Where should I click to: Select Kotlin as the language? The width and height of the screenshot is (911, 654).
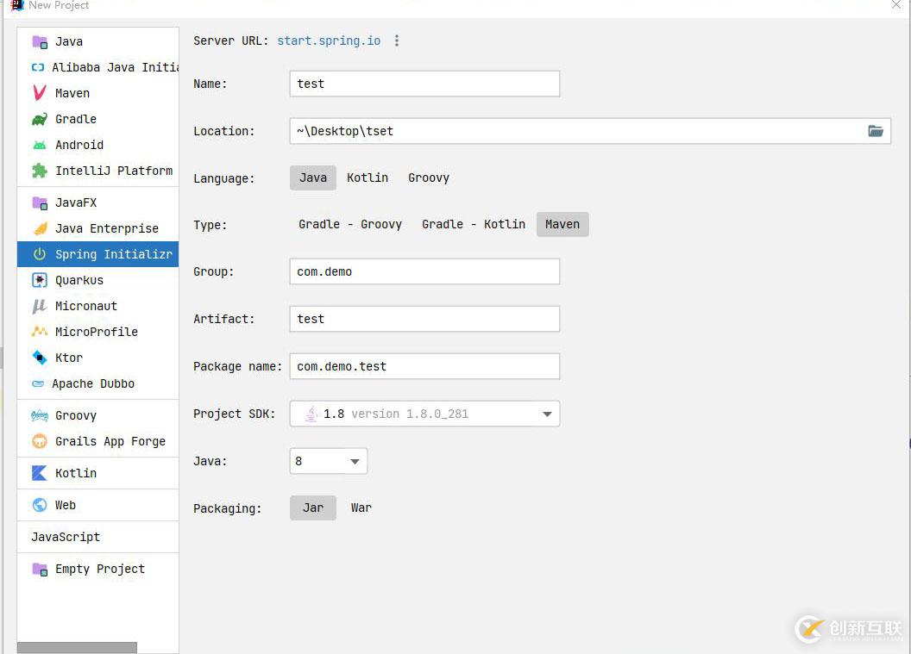click(x=368, y=178)
